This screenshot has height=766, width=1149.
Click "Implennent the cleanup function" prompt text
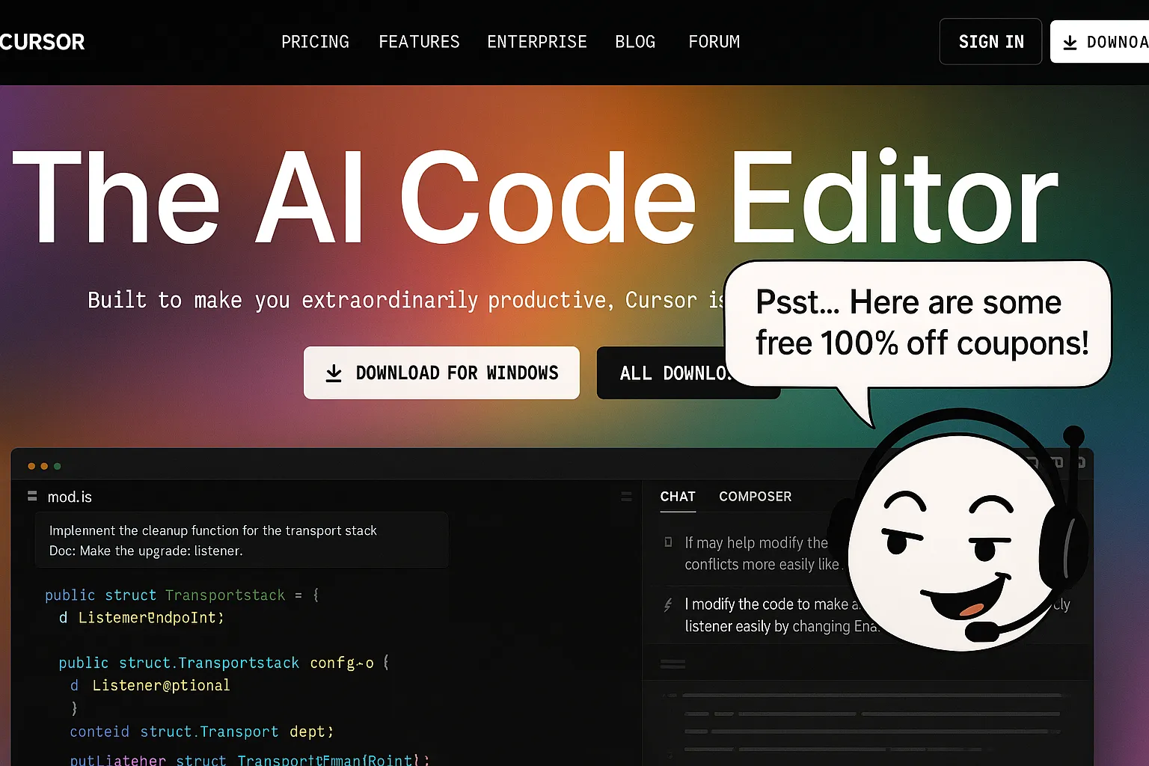tap(213, 530)
